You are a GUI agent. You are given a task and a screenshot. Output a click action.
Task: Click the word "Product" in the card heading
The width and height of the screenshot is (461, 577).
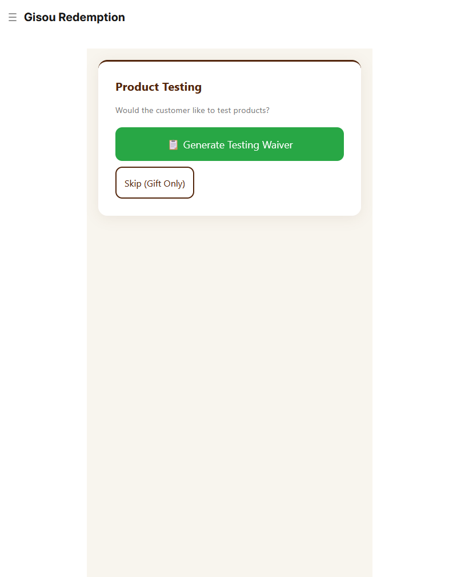[137, 87]
